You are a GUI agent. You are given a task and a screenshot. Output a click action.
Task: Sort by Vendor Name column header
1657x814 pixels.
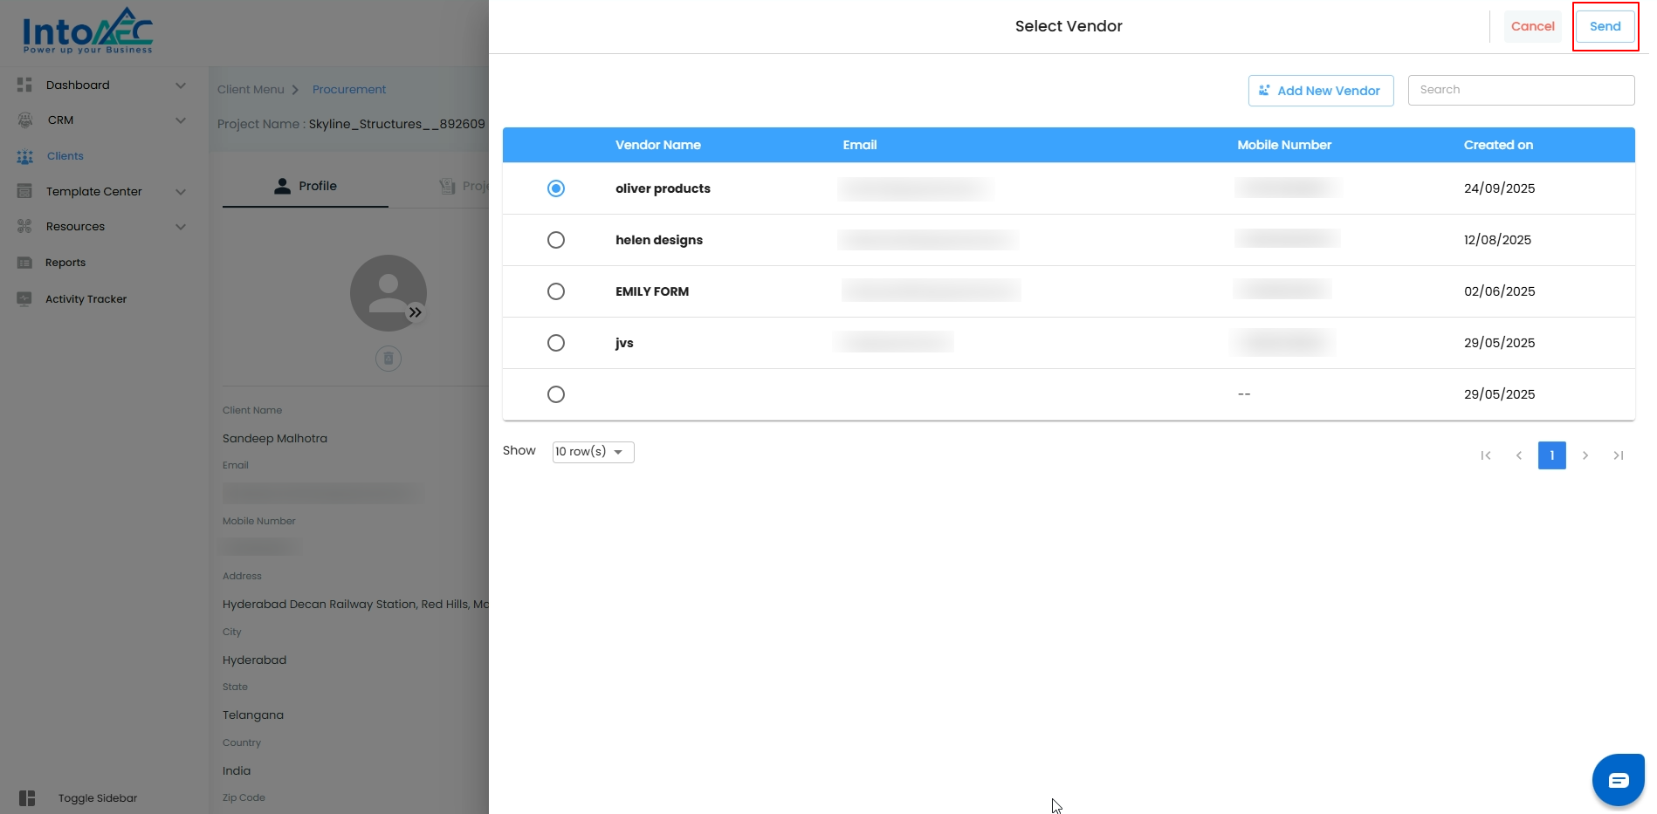[658, 145]
